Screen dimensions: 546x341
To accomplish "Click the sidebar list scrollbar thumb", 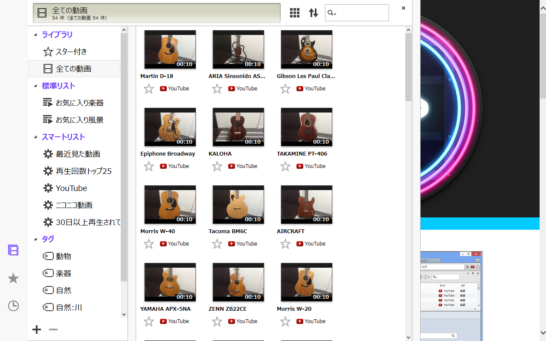I will coord(124,157).
